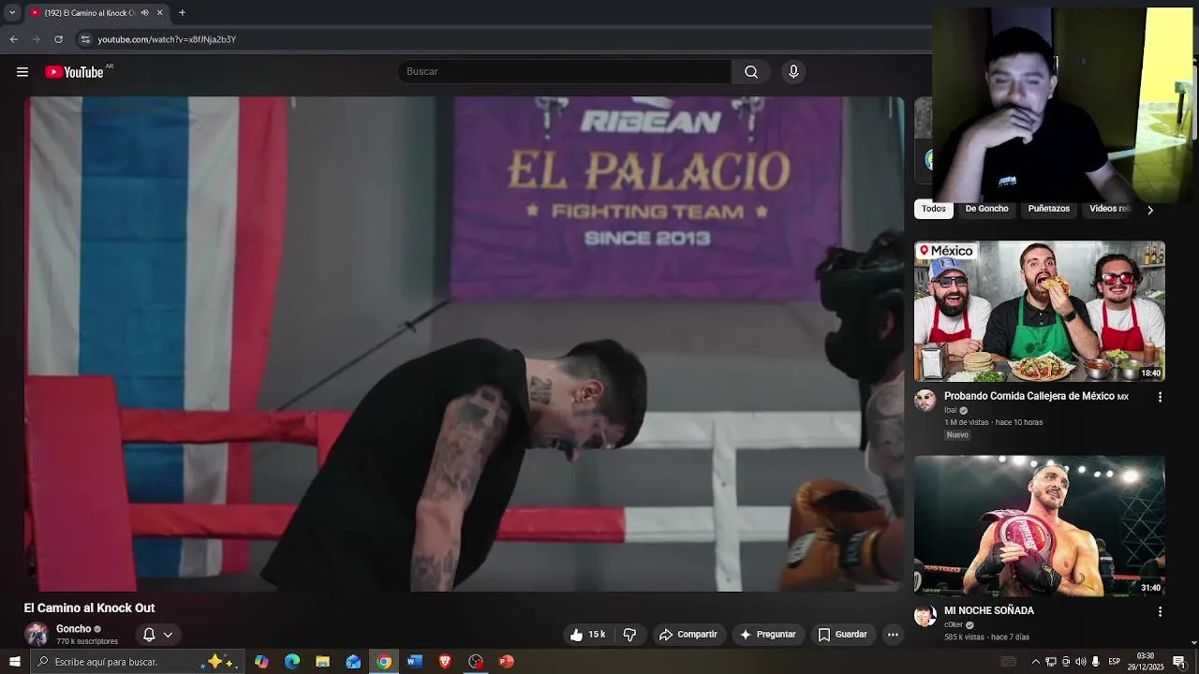The image size is (1199, 674).
Task: Open the clock showing 03:30
Action: 1145,662
